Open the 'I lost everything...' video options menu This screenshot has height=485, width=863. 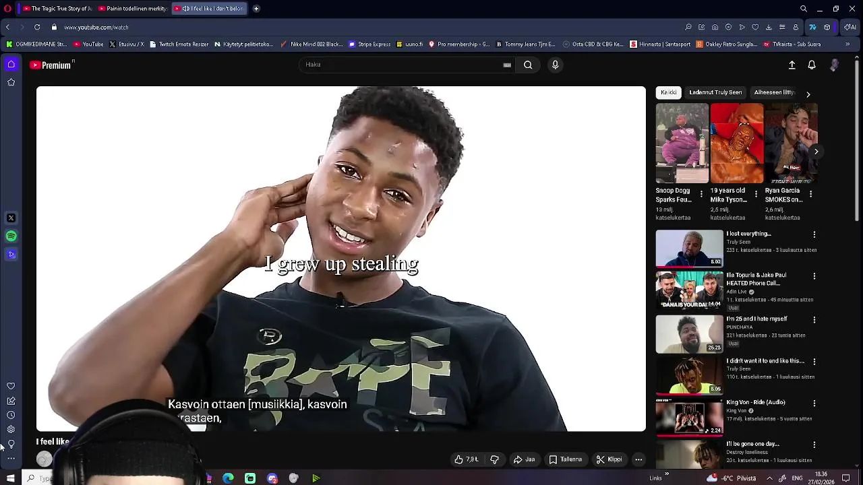tap(814, 234)
